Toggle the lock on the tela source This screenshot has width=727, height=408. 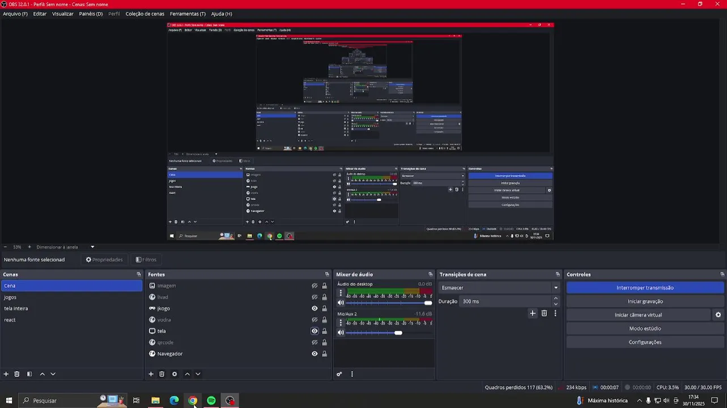[x=325, y=331]
